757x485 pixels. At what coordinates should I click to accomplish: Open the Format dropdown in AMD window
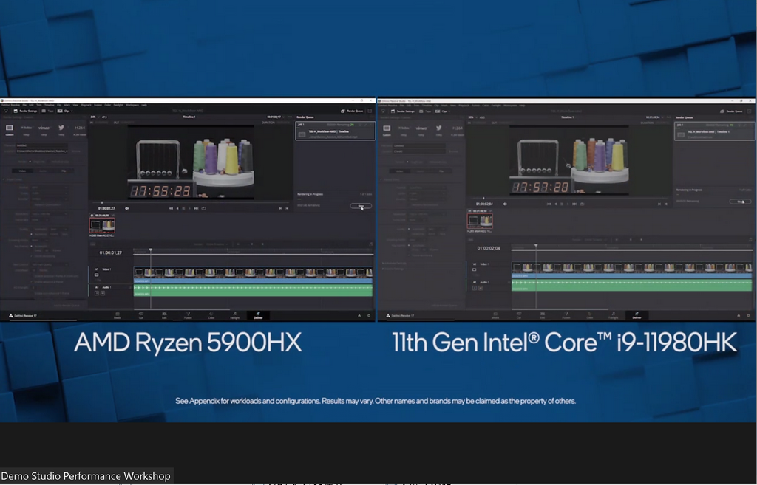[50, 188]
